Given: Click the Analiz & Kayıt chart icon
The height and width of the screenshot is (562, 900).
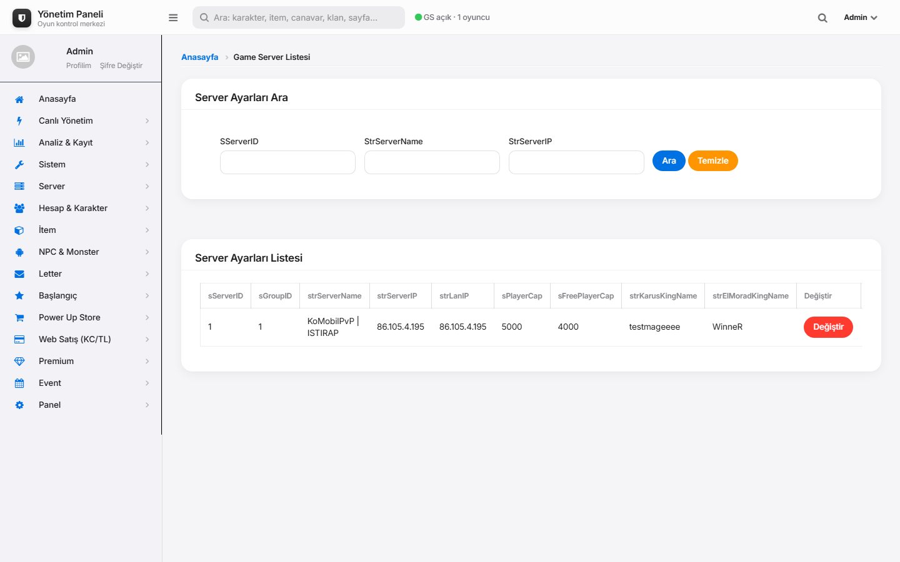Looking at the screenshot, I should pyautogui.click(x=19, y=143).
